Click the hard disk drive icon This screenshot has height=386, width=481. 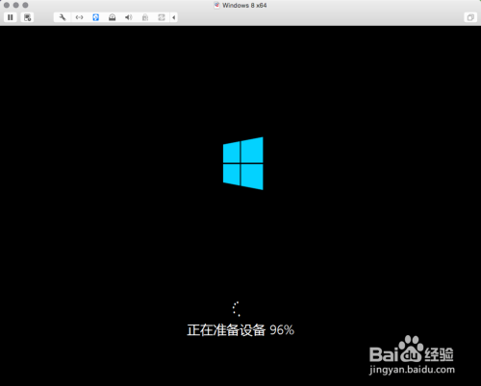click(x=112, y=17)
